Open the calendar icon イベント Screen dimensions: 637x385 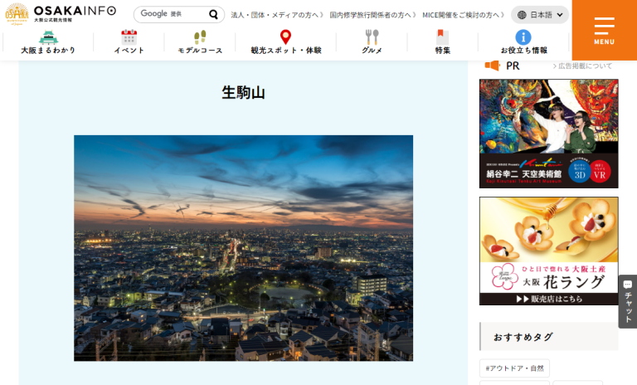(x=129, y=42)
